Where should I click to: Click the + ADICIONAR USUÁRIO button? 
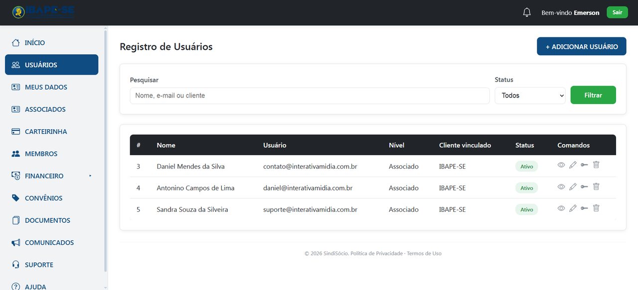click(x=582, y=46)
